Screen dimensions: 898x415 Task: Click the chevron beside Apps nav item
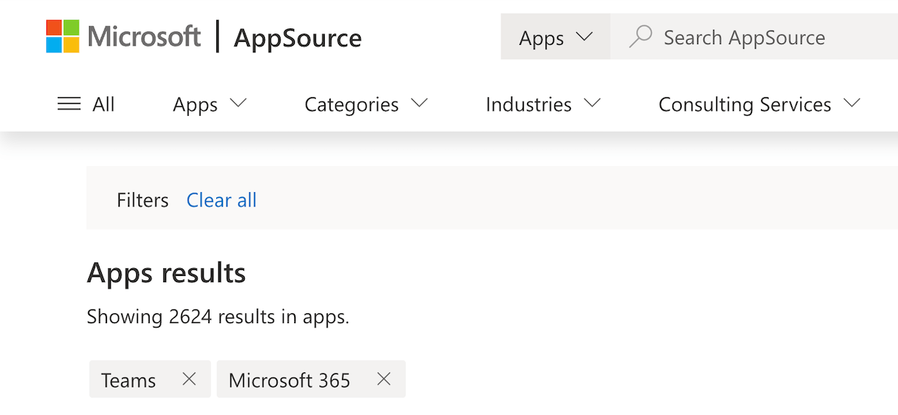tap(238, 104)
